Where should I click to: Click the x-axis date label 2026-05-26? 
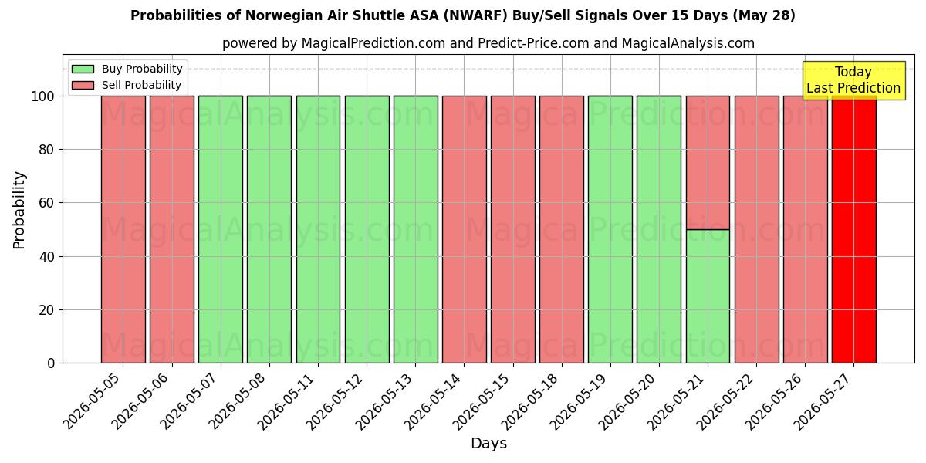(x=776, y=400)
